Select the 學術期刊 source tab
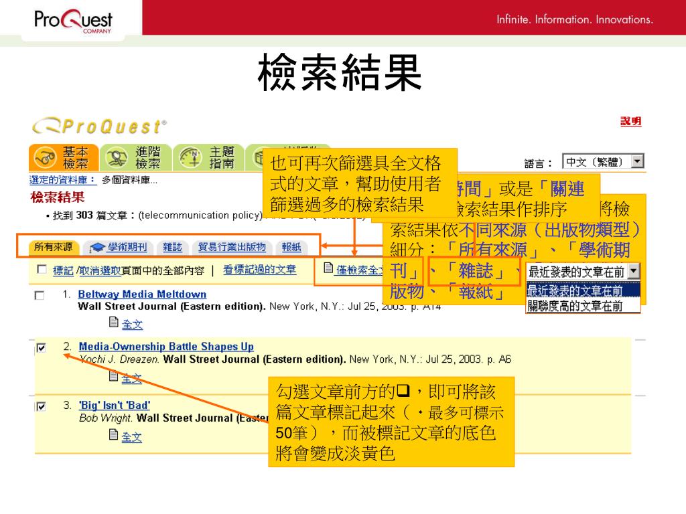686x514 pixels. pos(119,248)
